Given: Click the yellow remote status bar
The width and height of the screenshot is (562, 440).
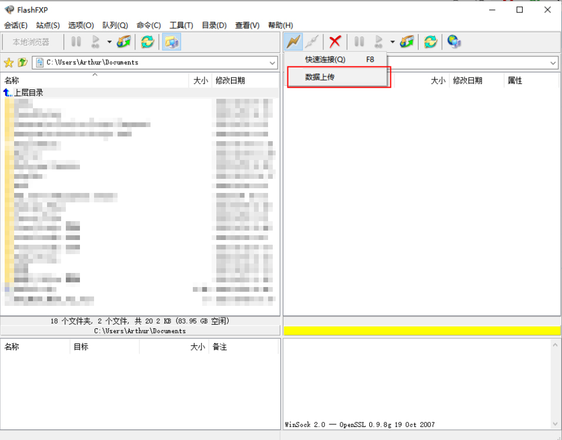Looking at the screenshot, I should tap(422, 331).
